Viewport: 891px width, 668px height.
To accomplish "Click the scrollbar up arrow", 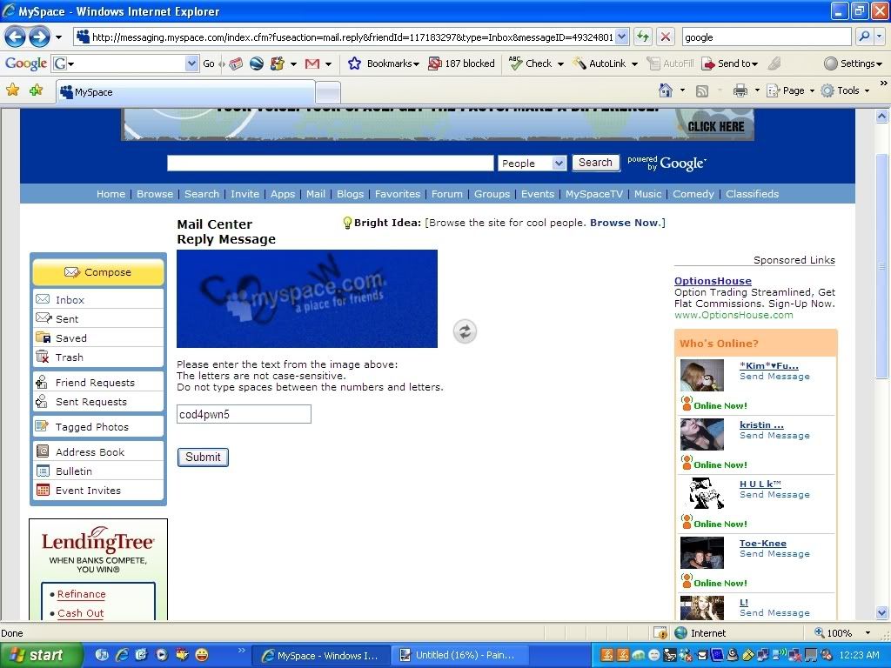I will coord(881,117).
